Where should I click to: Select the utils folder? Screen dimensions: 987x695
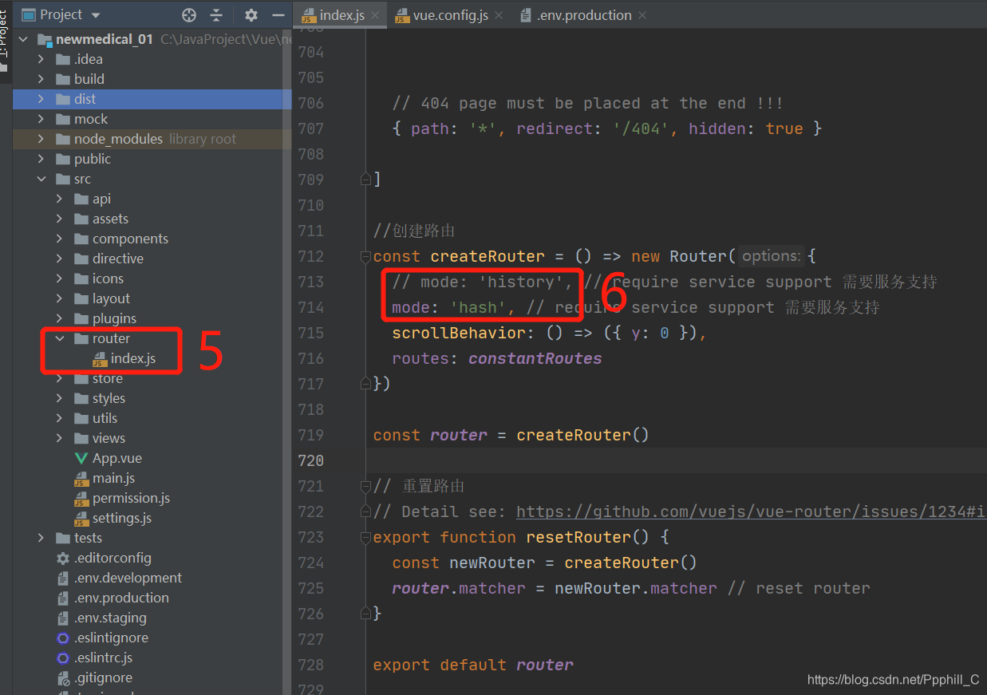click(105, 418)
